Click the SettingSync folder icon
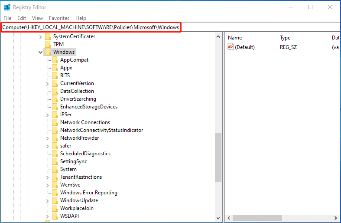This screenshot has width=341, height=223. coord(55,161)
